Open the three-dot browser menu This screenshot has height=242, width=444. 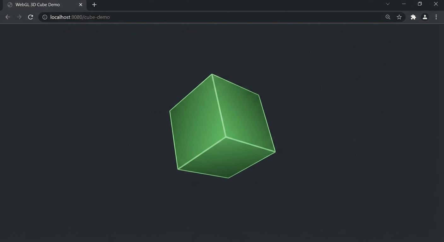pos(436,17)
